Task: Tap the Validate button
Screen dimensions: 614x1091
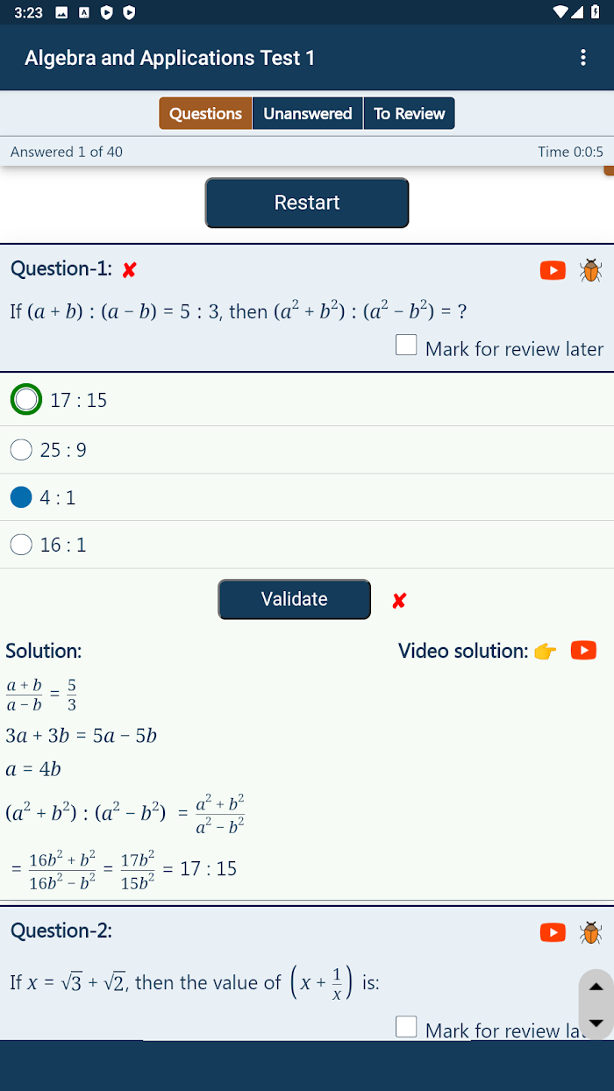Action: (295, 599)
